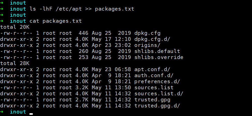Viewport: 252px width, 116px height.
Task: Click the 'cat packages.txt' command line
Action: coord(56,21)
